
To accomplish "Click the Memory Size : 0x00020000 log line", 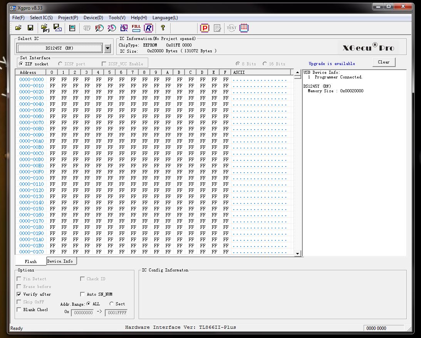I will tap(335, 91).
